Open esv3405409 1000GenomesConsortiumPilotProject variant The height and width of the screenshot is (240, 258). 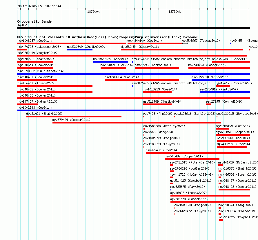coord(132,86)
